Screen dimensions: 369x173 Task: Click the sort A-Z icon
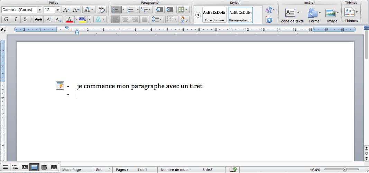[185, 19]
